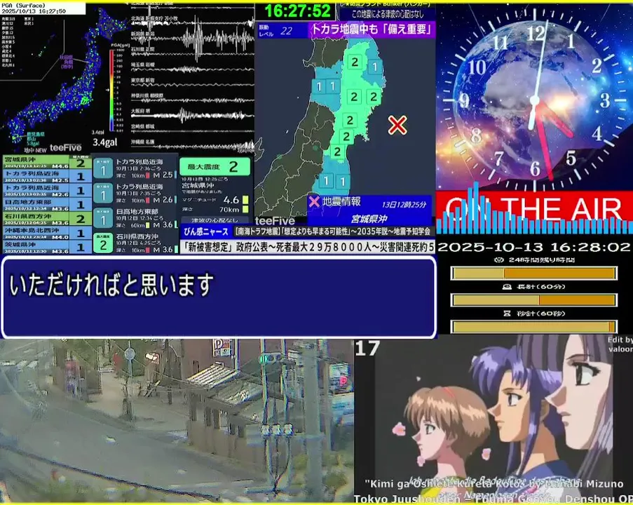
Task: Click the 長針(60分) progress bar
Action: [533, 300]
